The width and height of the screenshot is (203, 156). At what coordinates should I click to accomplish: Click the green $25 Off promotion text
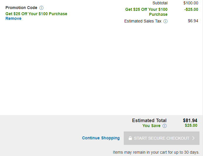[x=36, y=14]
